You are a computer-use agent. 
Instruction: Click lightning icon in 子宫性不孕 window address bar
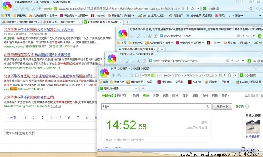[232, 61]
